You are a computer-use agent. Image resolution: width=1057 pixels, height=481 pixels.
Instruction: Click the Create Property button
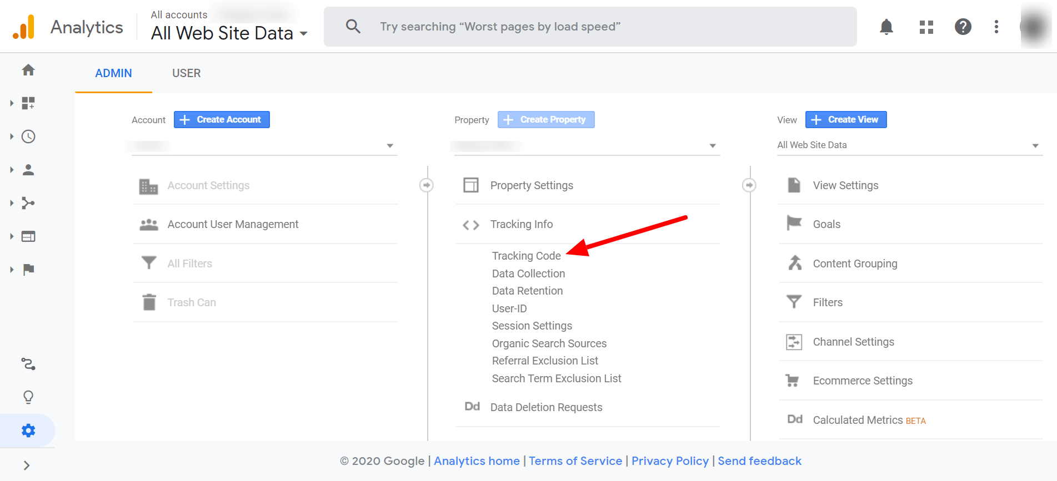[x=546, y=119]
